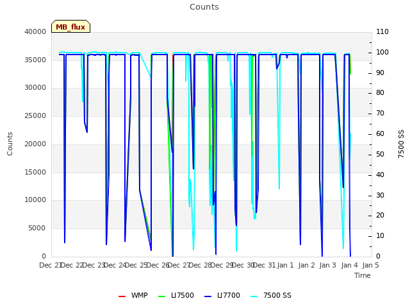Image resolution: width=410 pixels, height=308 pixels.
Task: Click the 90 right-axis tick label
Action: point(380,73)
